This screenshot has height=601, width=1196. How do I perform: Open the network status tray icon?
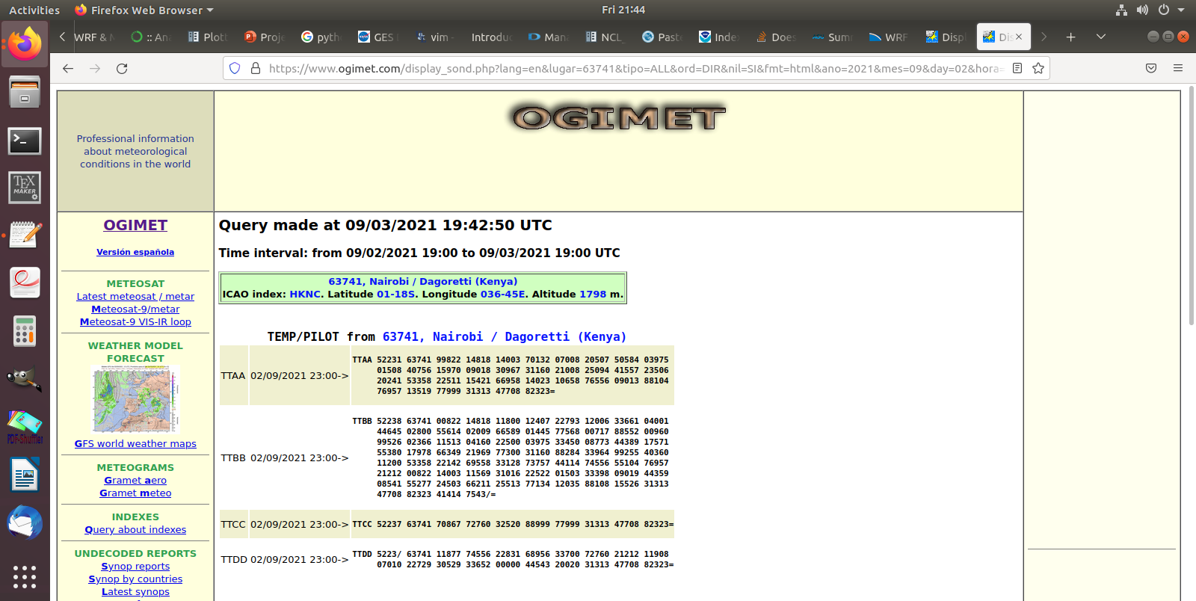1121,10
